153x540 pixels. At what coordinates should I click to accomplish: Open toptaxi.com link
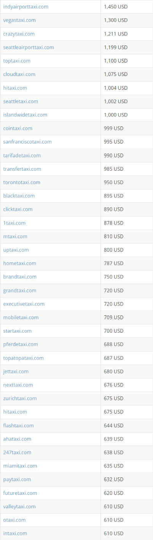[17, 61]
